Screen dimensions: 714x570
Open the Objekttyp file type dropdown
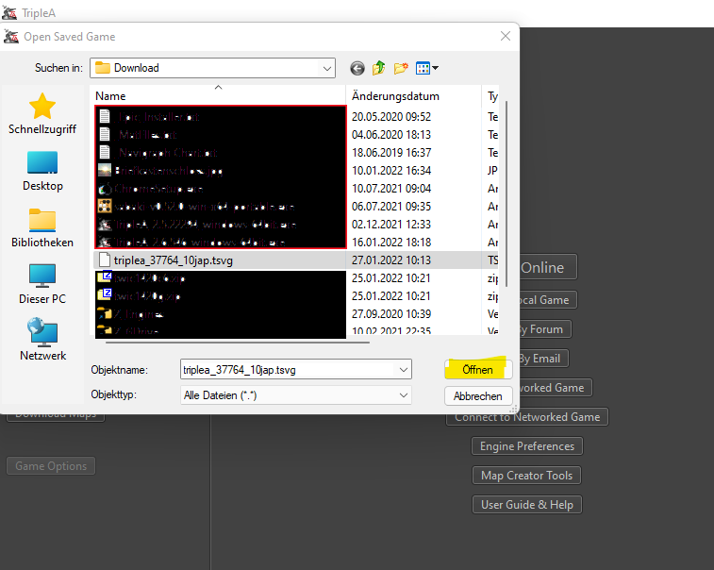(404, 395)
